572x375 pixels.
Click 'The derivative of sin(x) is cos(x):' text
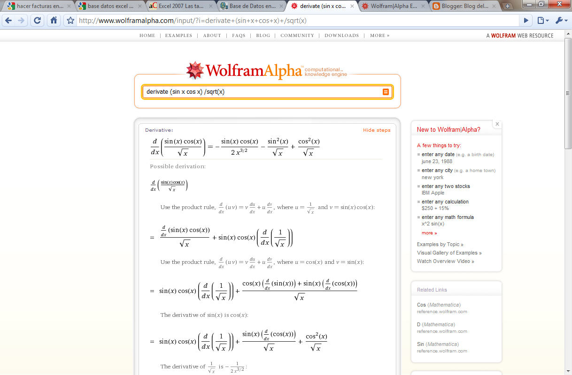204,315
